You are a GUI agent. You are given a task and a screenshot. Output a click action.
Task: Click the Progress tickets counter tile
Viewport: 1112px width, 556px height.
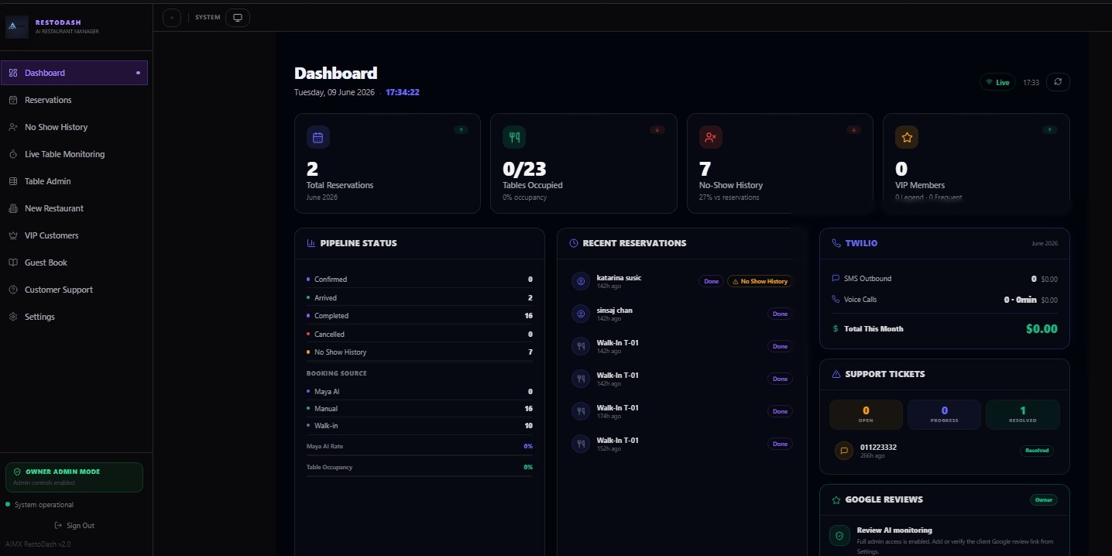point(944,414)
